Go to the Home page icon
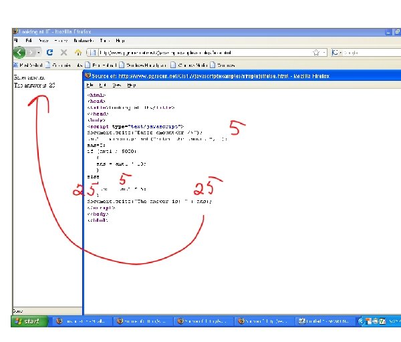Viewport: 401px width, 342px height. click(78, 53)
